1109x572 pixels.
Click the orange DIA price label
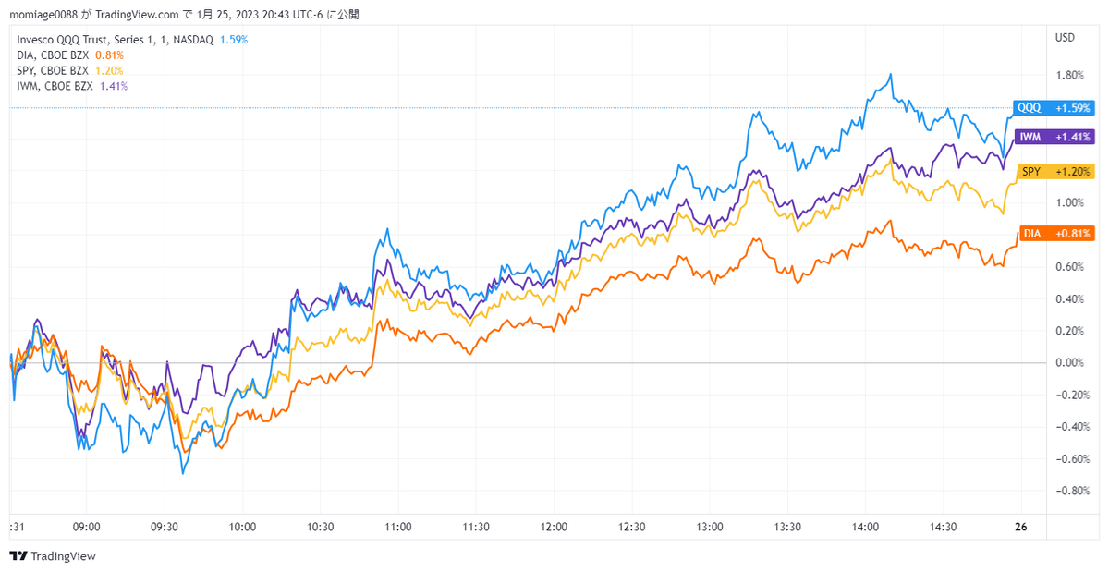1054,234
